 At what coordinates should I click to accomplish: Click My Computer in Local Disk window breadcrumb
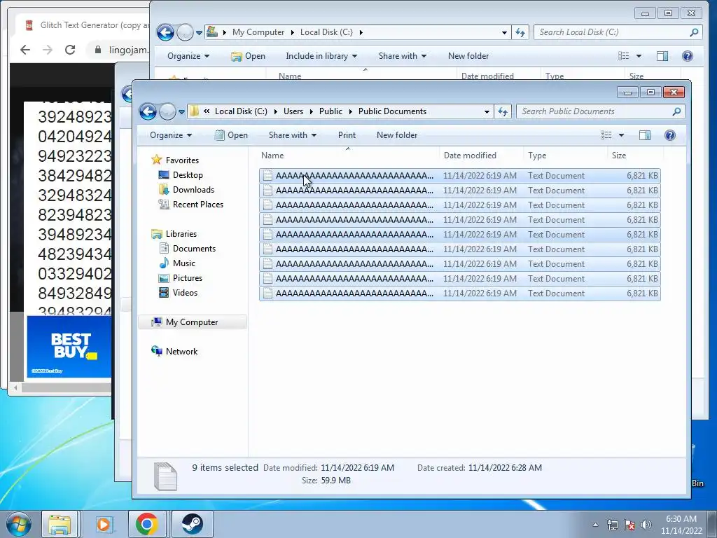point(258,32)
